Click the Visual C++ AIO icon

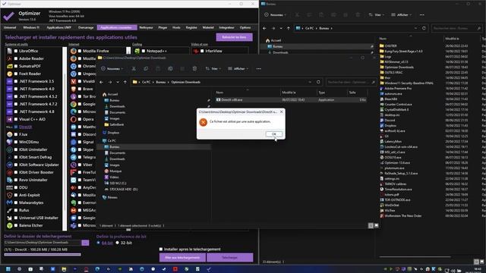(x=10, y=119)
